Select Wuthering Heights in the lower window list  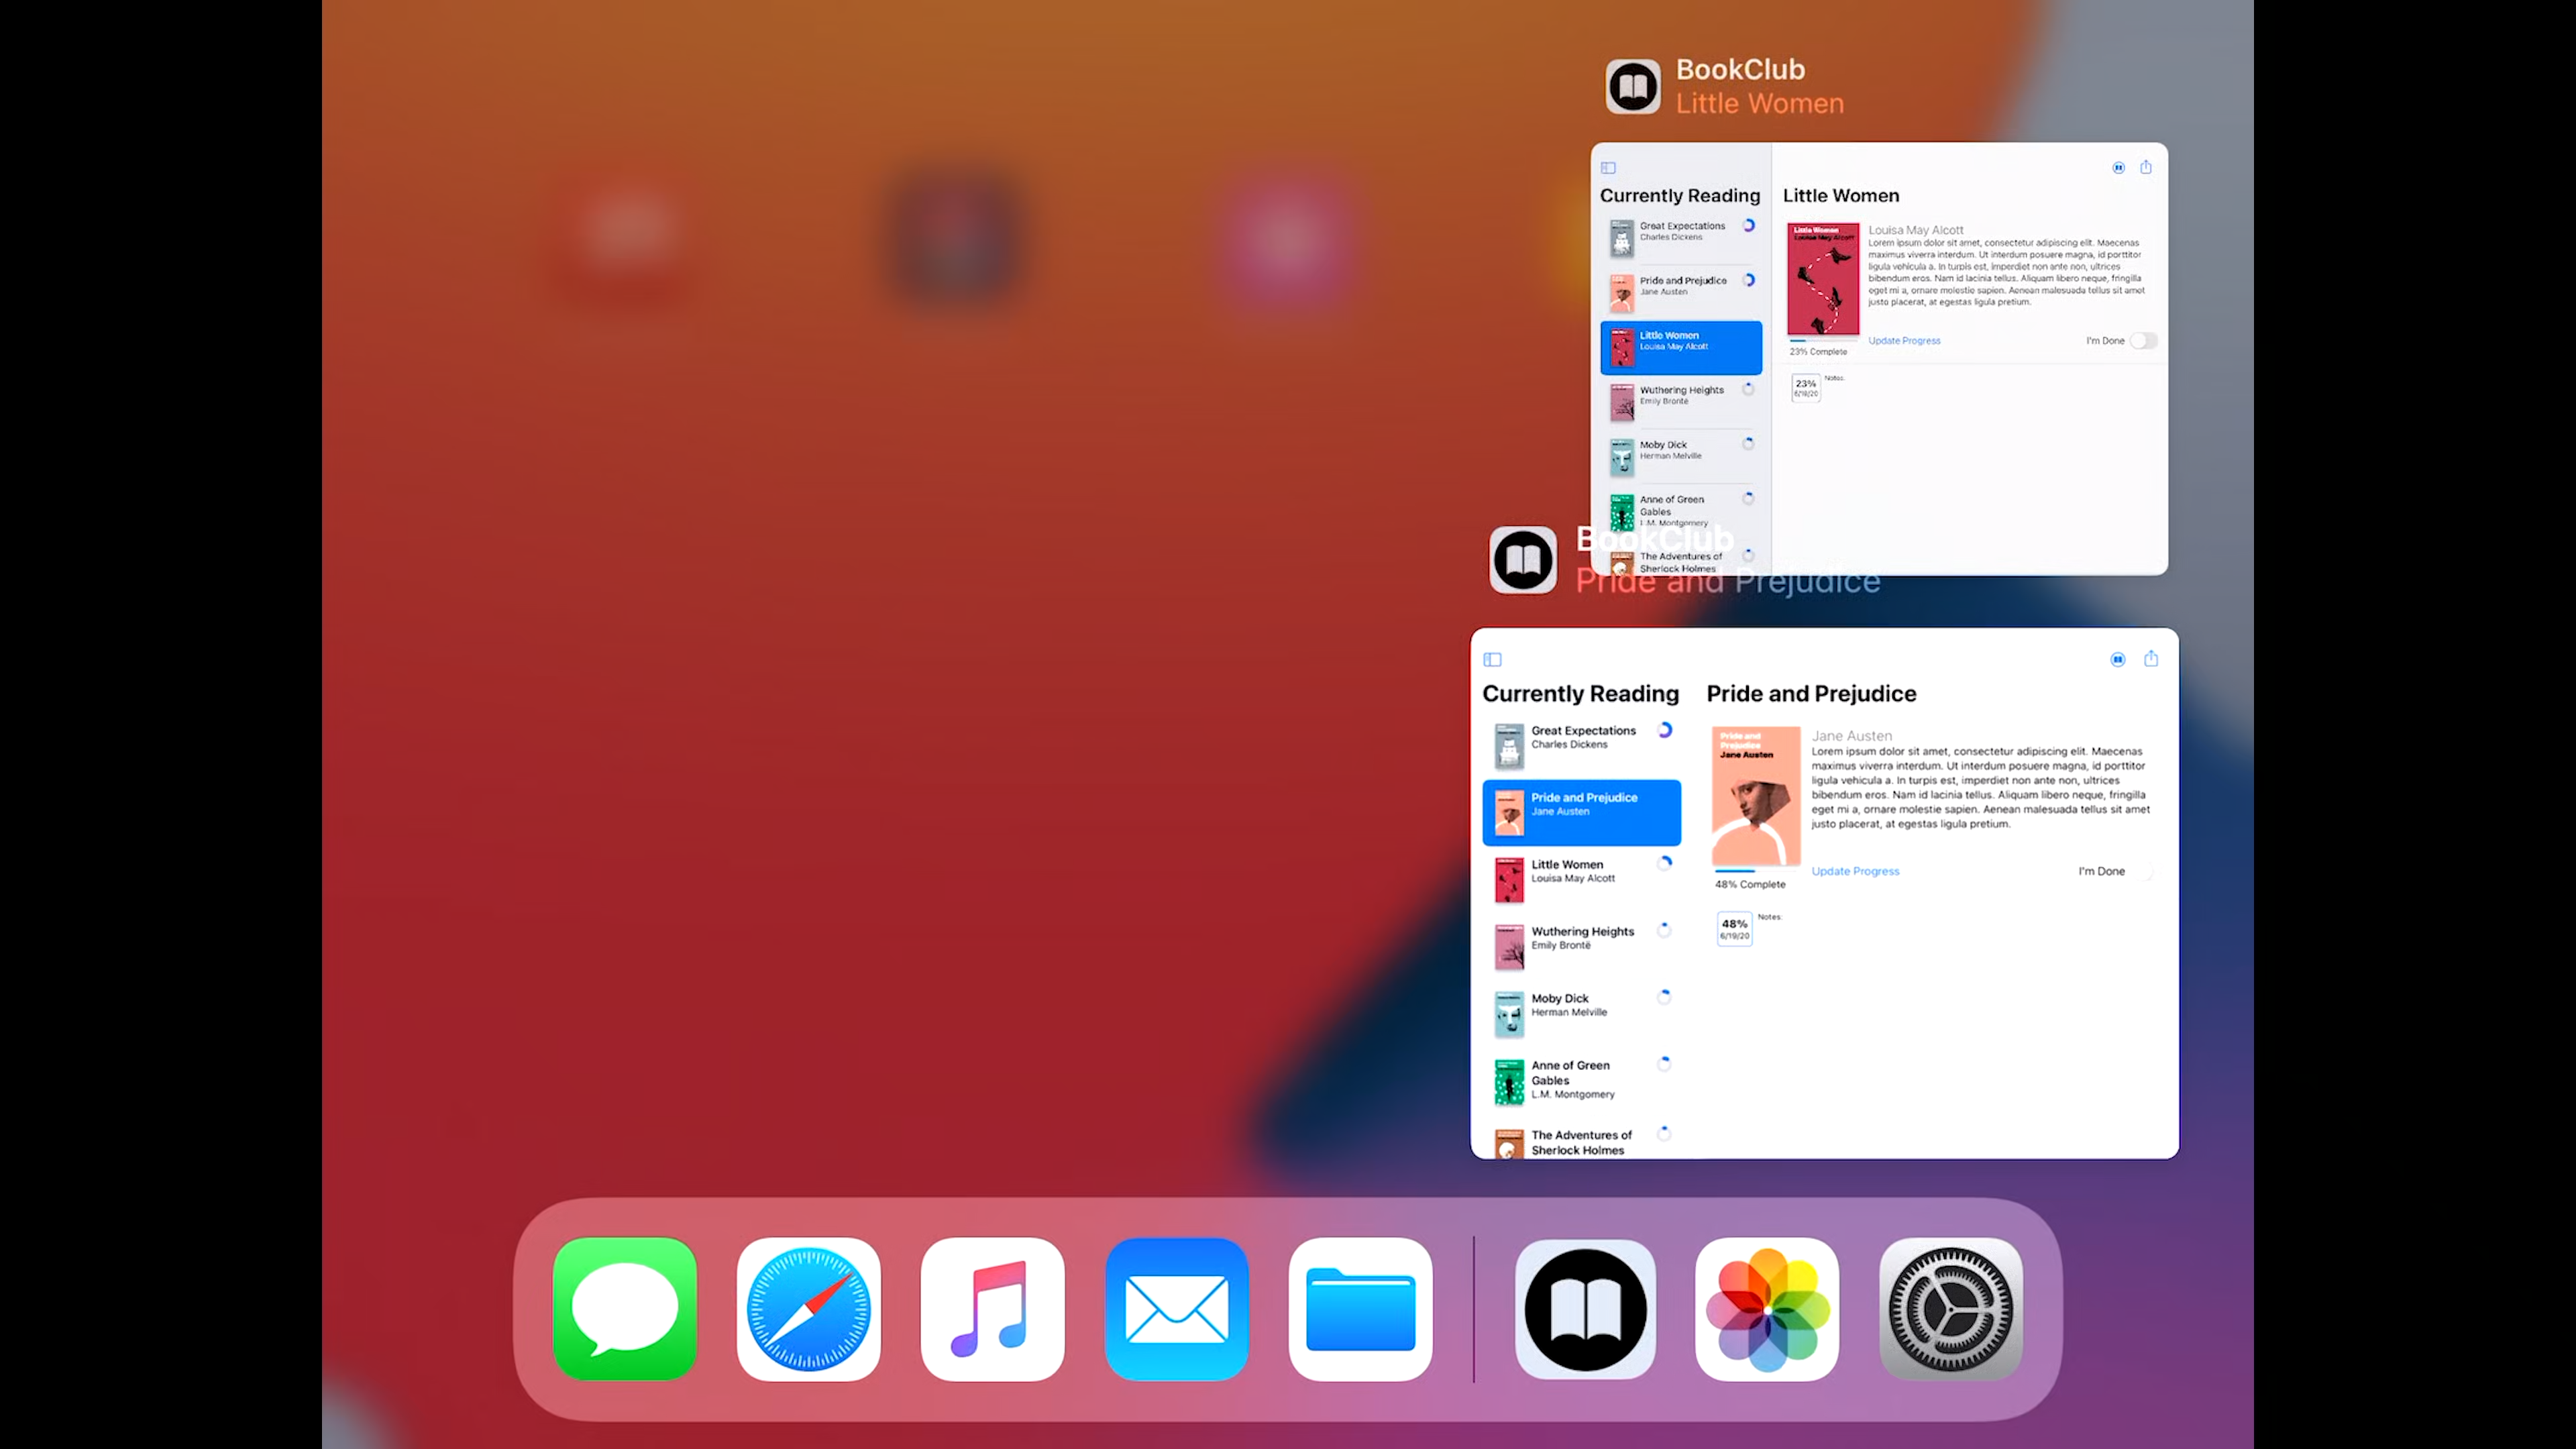[1582, 945]
